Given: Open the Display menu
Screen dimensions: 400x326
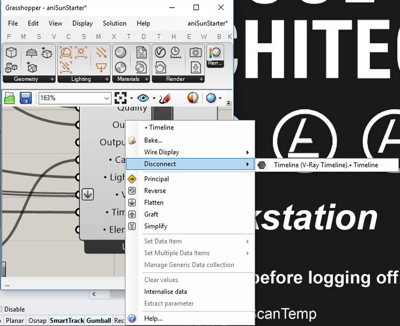Looking at the screenshot, I should click(x=83, y=24).
